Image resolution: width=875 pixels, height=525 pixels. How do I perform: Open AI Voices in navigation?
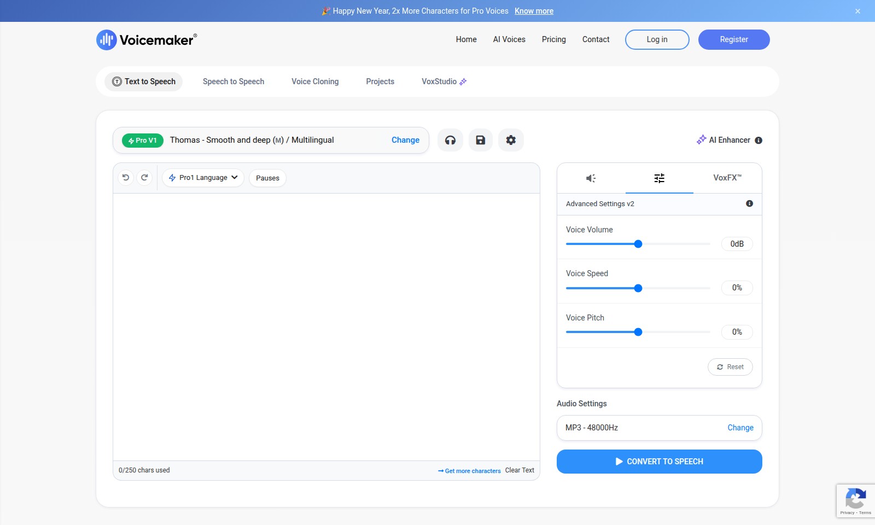click(509, 39)
